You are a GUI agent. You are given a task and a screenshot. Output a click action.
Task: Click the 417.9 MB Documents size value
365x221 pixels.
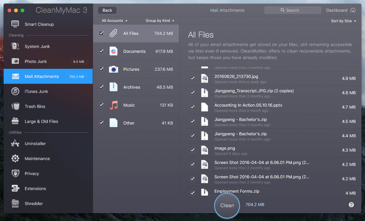tap(164, 51)
